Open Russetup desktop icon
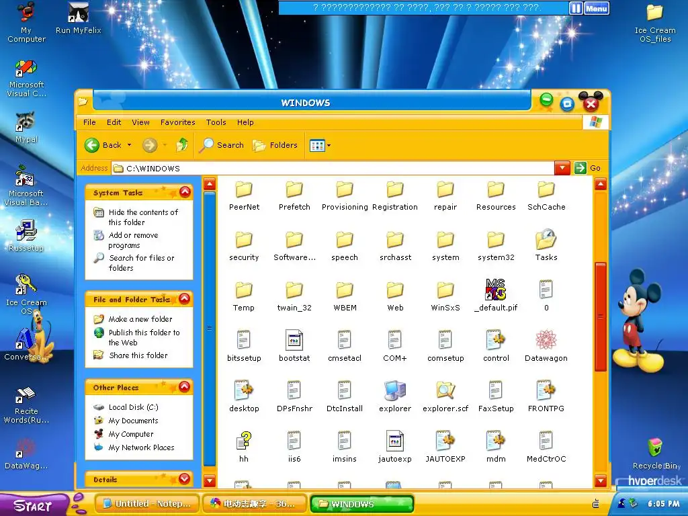 pyautogui.click(x=26, y=236)
